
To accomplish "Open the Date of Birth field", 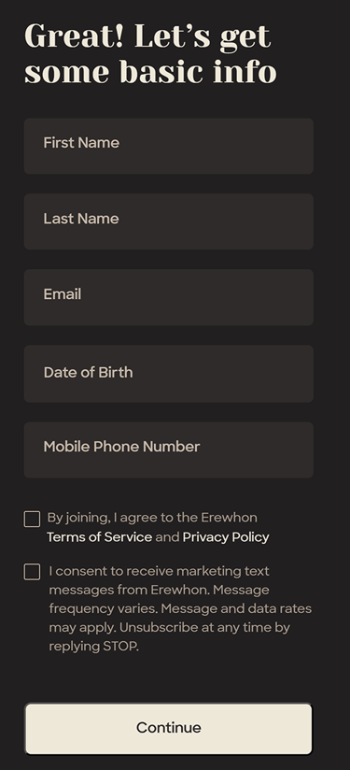I will (x=169, y=374).
